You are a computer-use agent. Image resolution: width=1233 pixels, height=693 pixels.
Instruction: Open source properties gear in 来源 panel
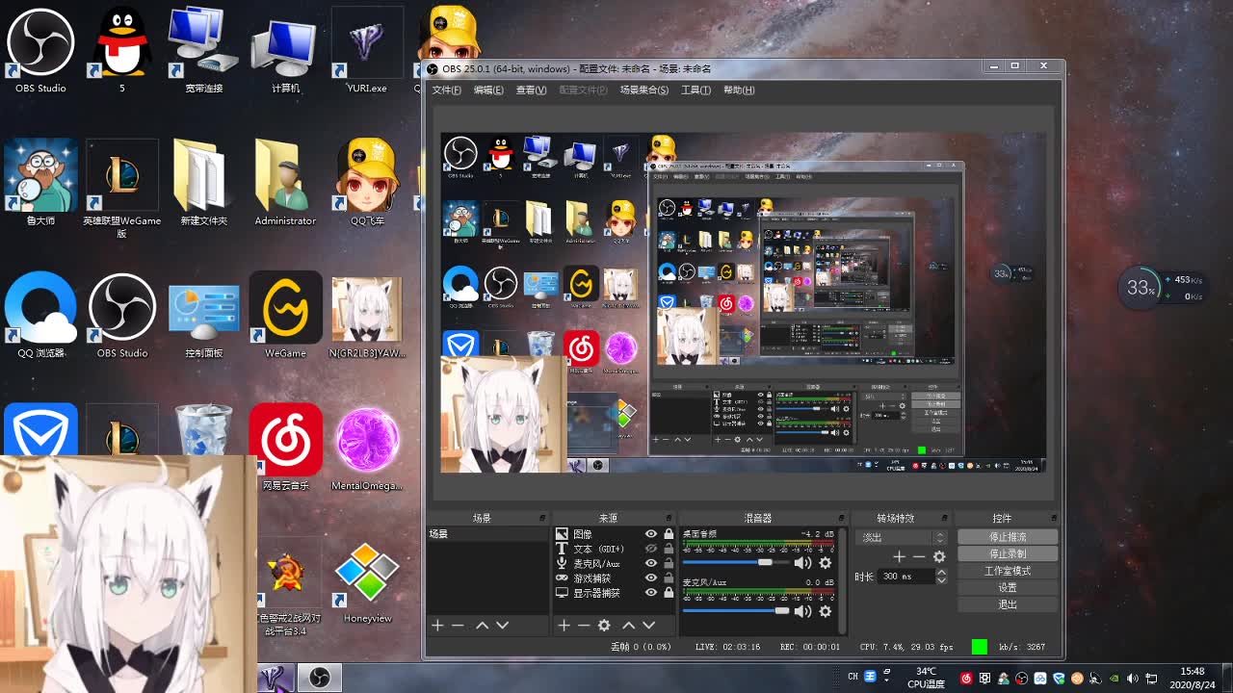604,626
